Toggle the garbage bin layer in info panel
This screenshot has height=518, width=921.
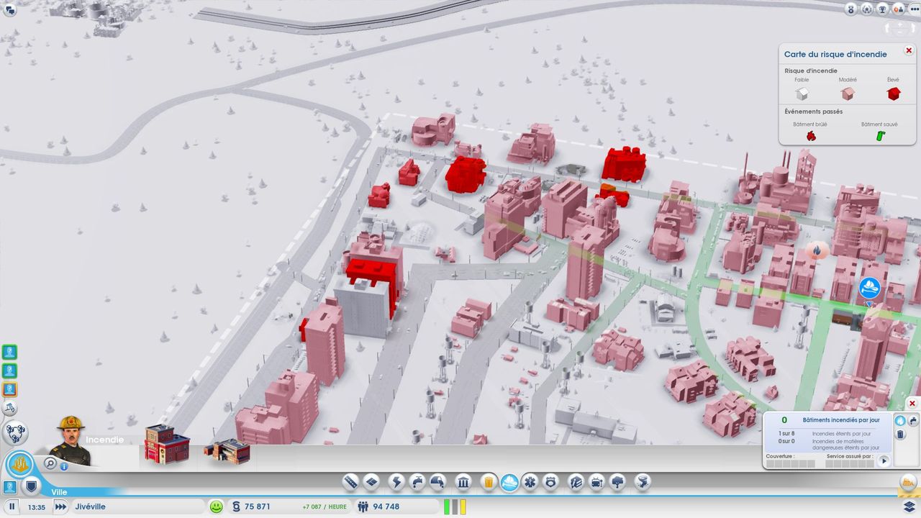click(899, 434)
